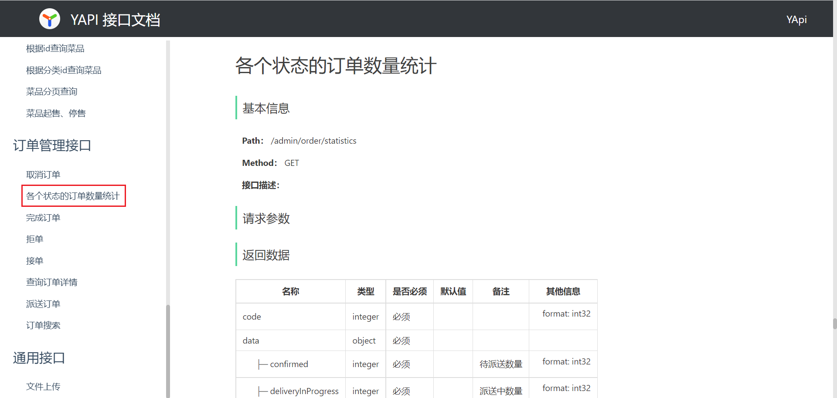Click 订单管理接口 section heading
This screenshot has height=398, width=837.
point(52,145)
